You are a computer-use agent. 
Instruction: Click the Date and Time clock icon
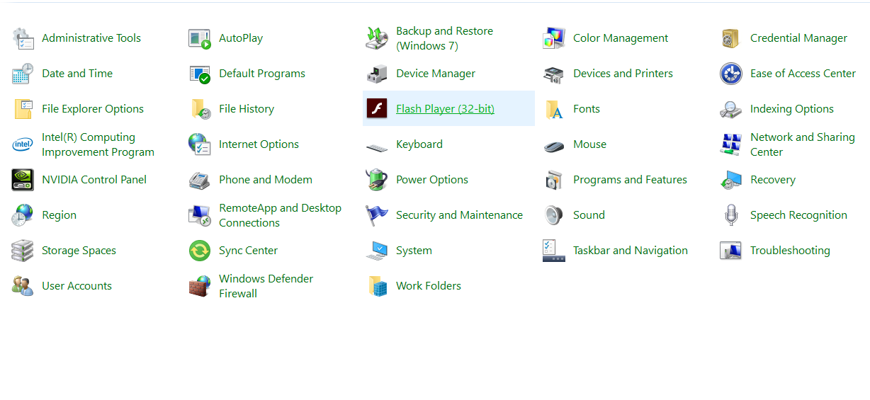23,74
